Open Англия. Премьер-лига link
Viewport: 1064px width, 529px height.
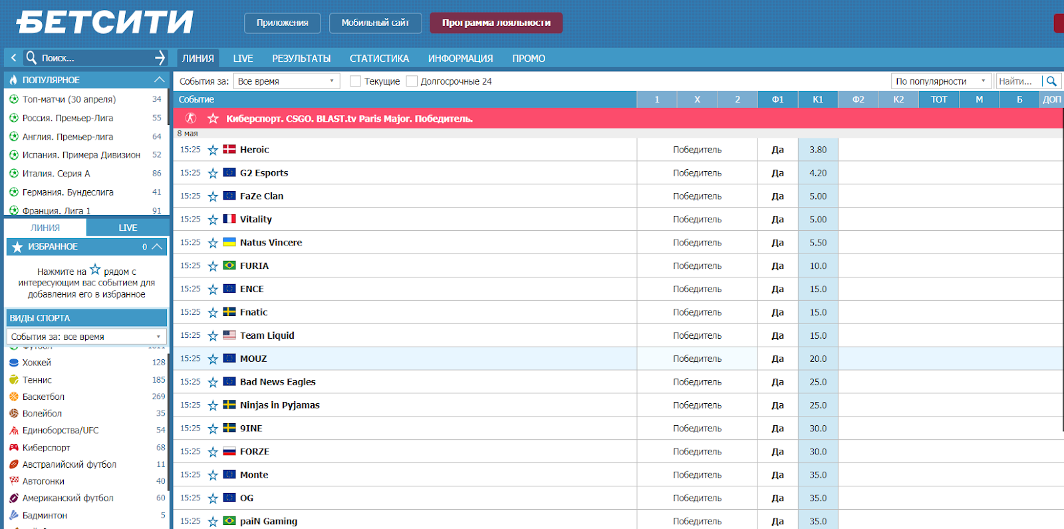pos(68,136)
